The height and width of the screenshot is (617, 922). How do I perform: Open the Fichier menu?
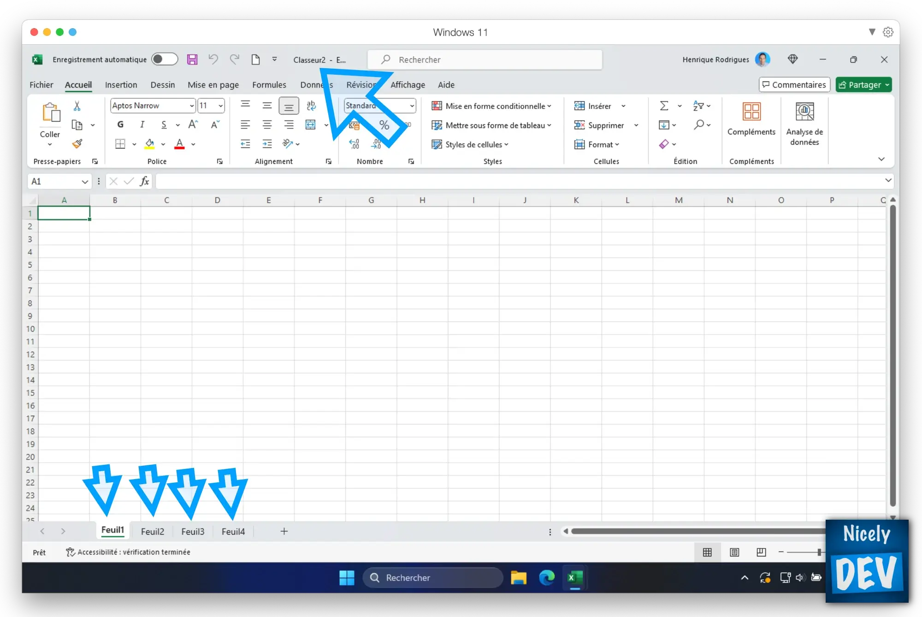41,85
